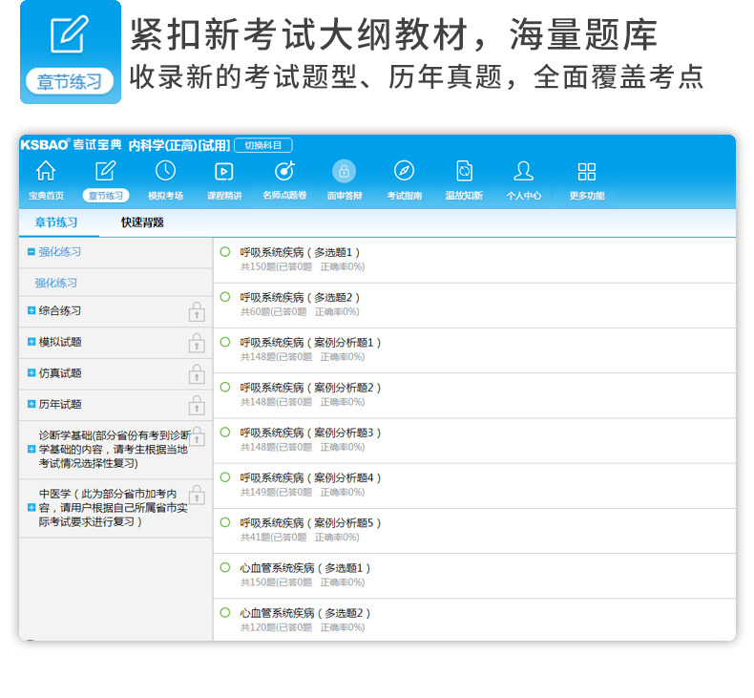Select radio for 呼吸系统疾病 案例分析题4
The height and width of the screenshot is (698, 754).
[x=225, y=477]
